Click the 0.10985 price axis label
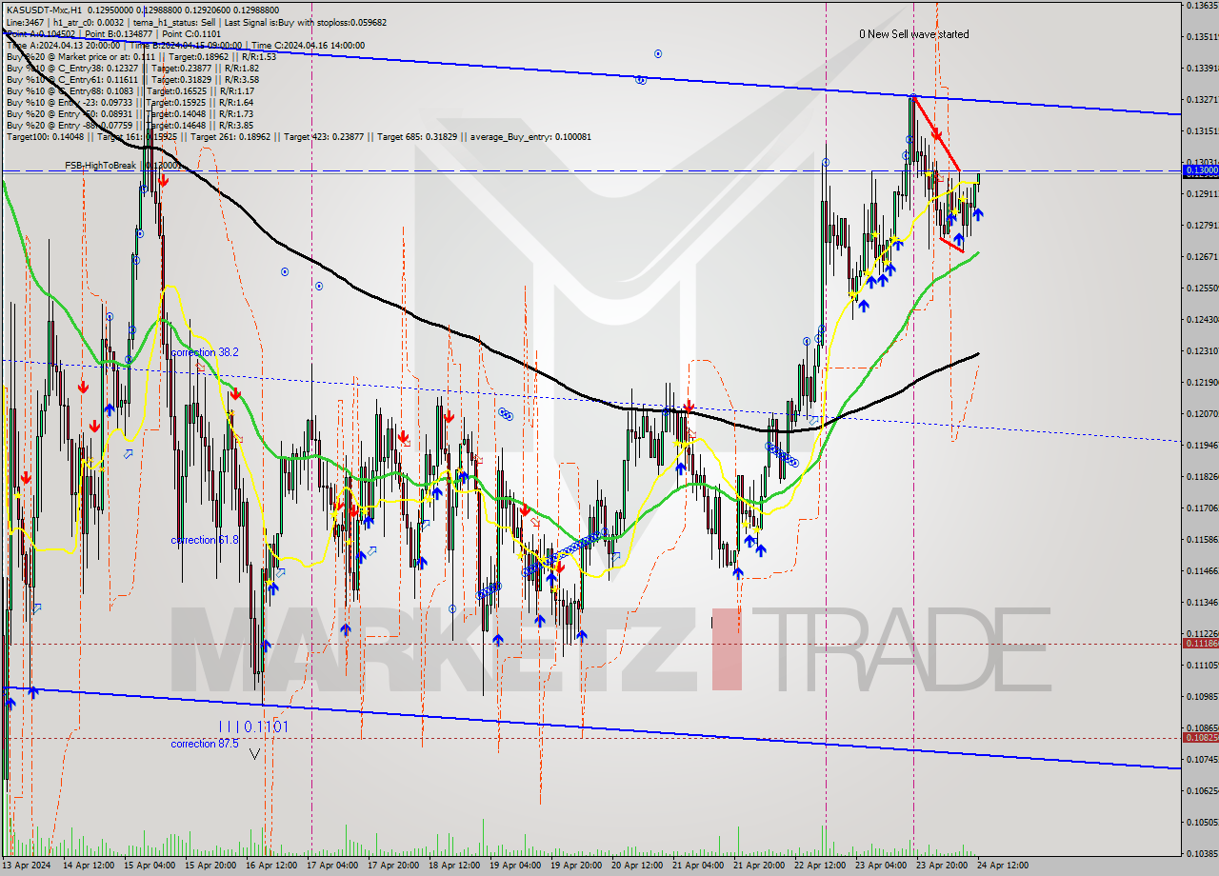Image resolution: width=1219 pixels, height=876 pixels. coord(1201,696)
